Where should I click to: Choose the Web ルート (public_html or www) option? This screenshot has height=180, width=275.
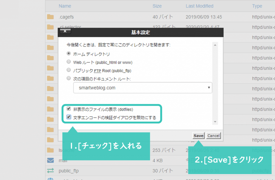[68, 62]
